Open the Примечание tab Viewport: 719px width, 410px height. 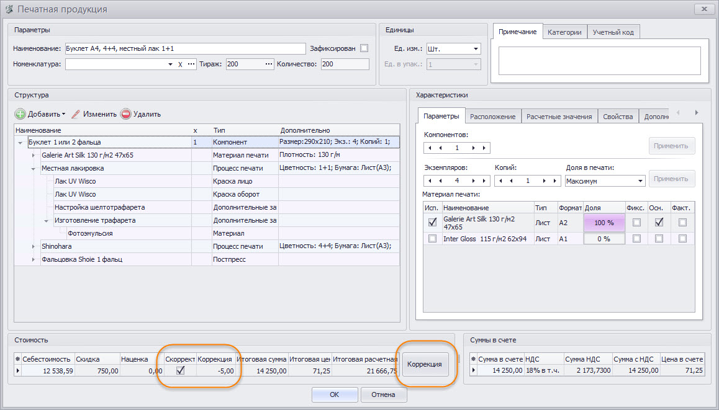(x=517, y=32)
